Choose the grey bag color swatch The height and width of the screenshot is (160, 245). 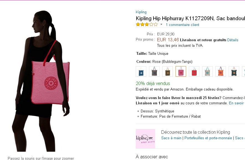(x=154, y=71)
